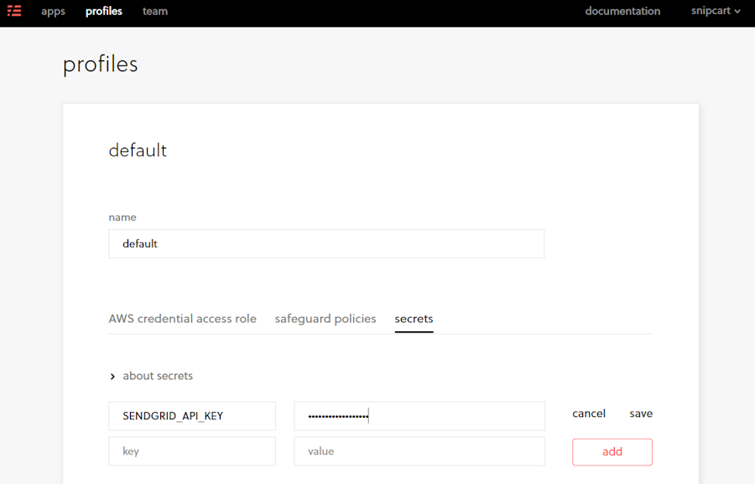Click the SENDGRID_API_KEY key field
755x484 pixels.
(192, 416)
